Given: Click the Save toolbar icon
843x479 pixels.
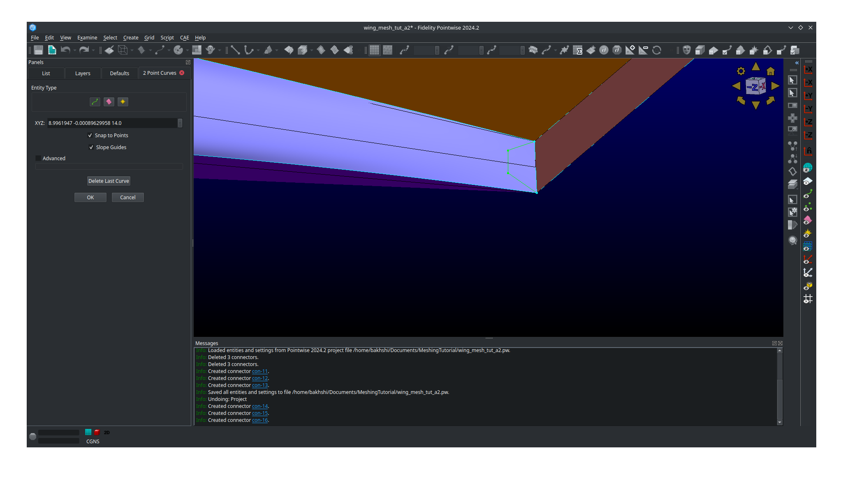Looking at the screenshot, I should coord(37,50).
